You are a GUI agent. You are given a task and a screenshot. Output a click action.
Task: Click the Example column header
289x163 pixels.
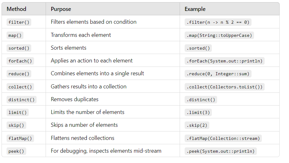[195, 9]
